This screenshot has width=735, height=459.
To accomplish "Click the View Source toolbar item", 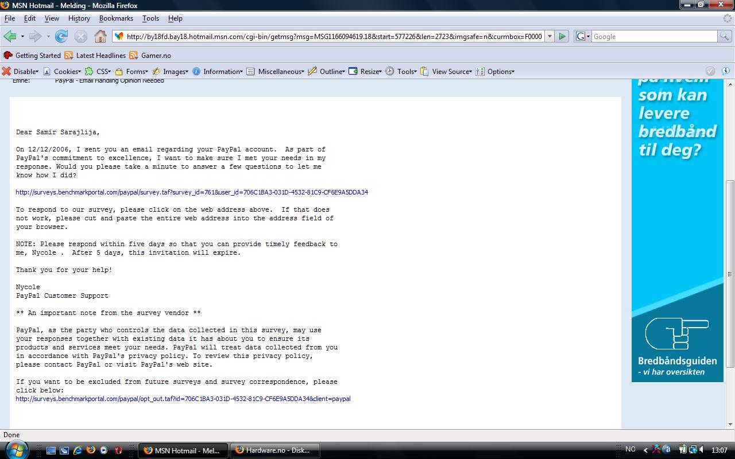I will tap(446, 72).
